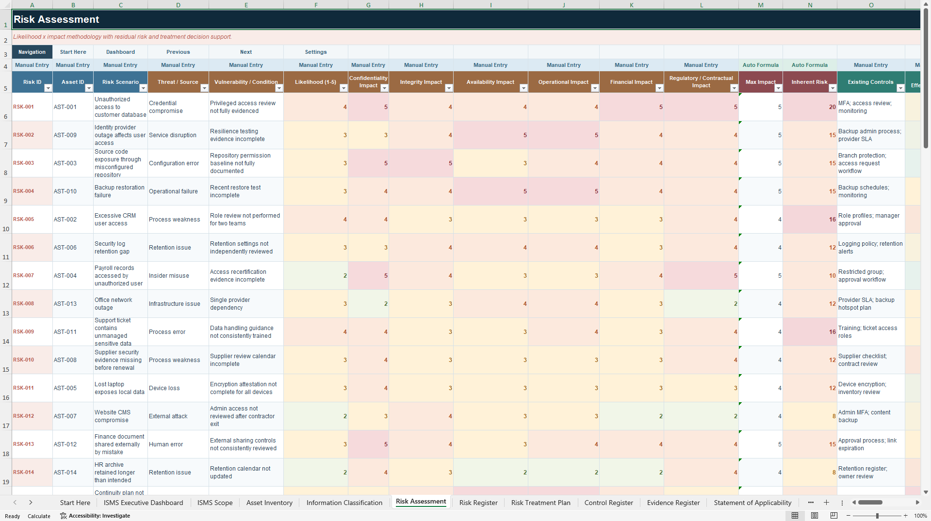
Task: Click horizontal scrollbar left arrow
Action: pyautogui.click(x=854, y=503)
